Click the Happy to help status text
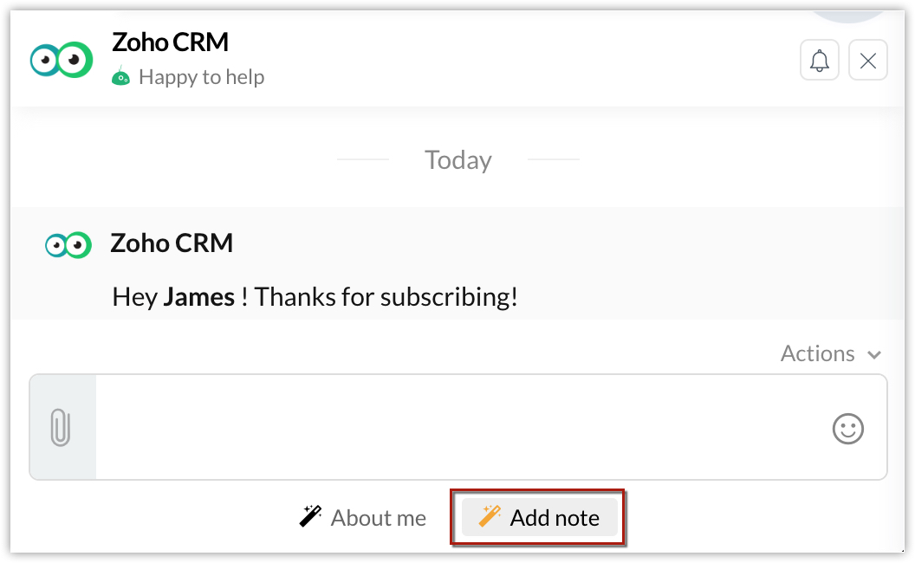Image resolution: width=915 pixels, height=563 pixels. click(x=201, y=77)
